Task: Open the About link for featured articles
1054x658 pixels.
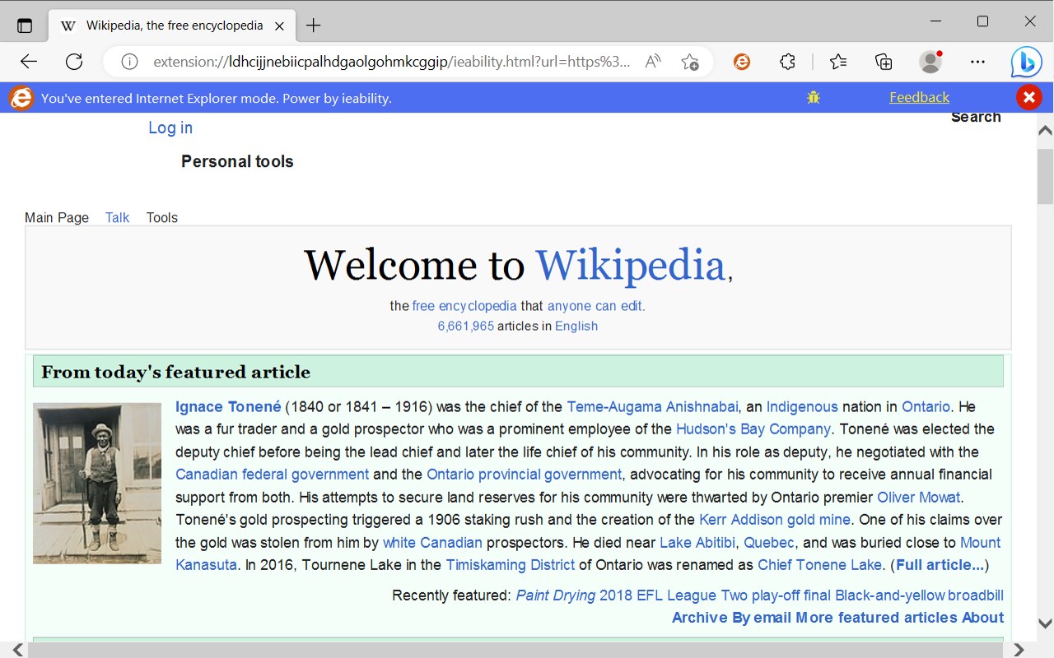Action: [x=982, y=618]
